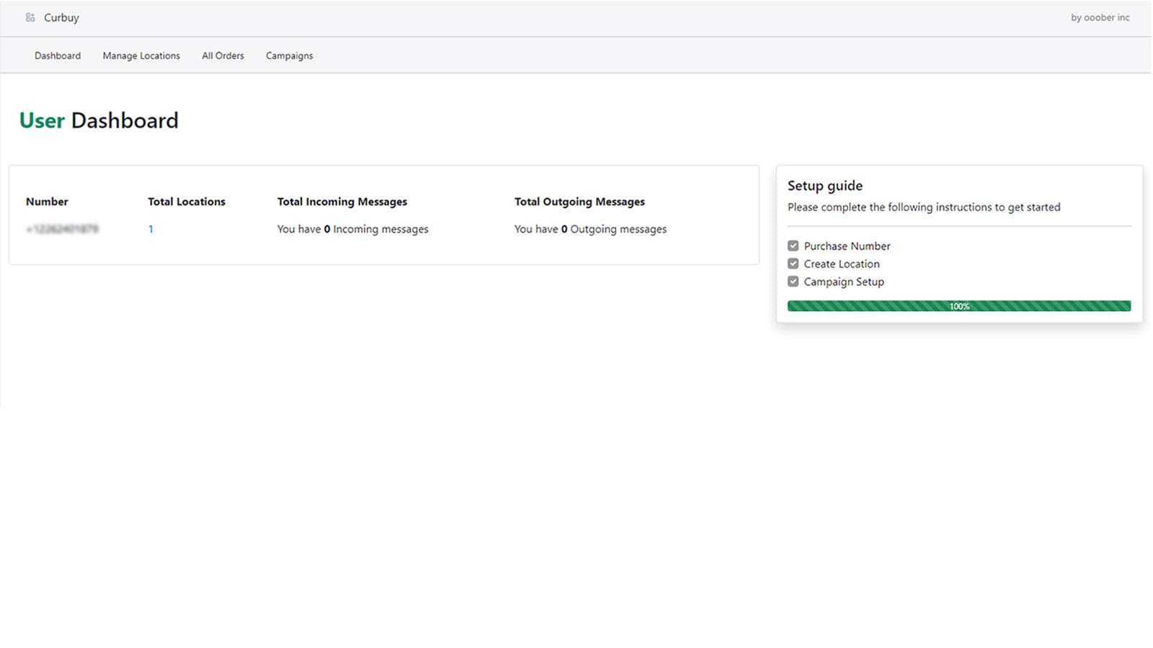This screenshot has width=1153, height=648.
Task: Switch to the All Orders section
Action: pos(223,55)
